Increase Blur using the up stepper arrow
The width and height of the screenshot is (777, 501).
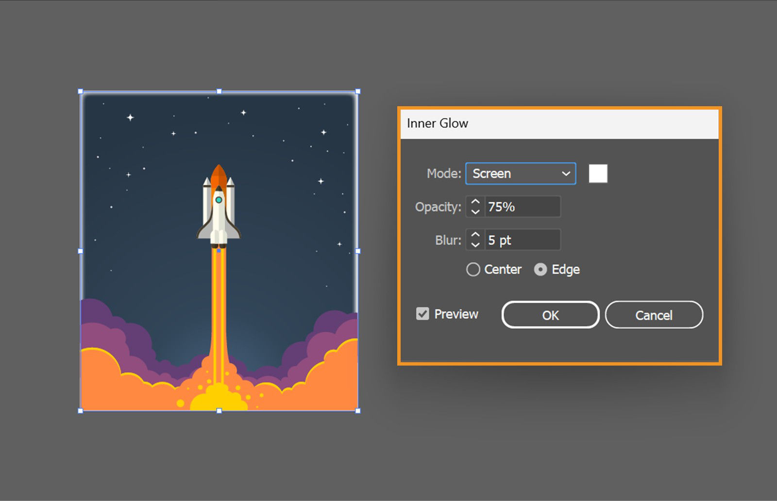tap(475, 235)
